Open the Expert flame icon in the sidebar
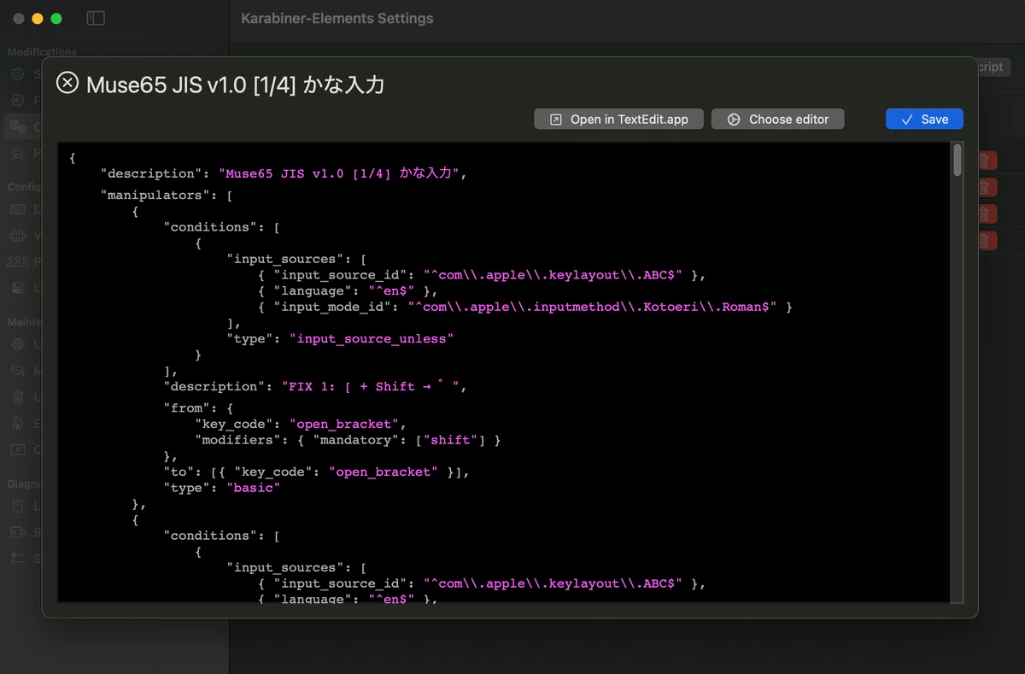 pos(18,424)
